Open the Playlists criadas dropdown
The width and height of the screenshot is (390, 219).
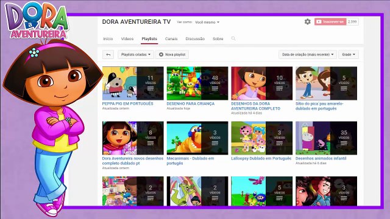(136, 55)
